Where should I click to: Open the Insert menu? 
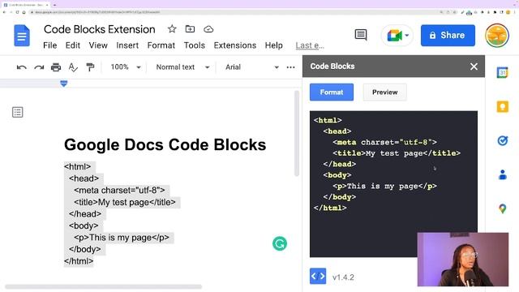click(127, 45)
